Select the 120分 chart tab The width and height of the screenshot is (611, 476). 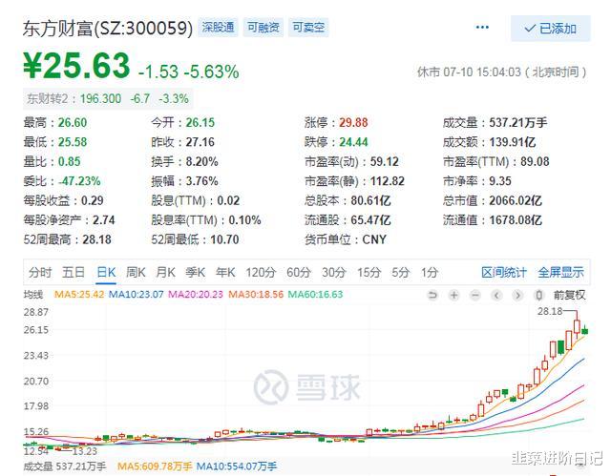pyautogui.click(x=261, y=272)
